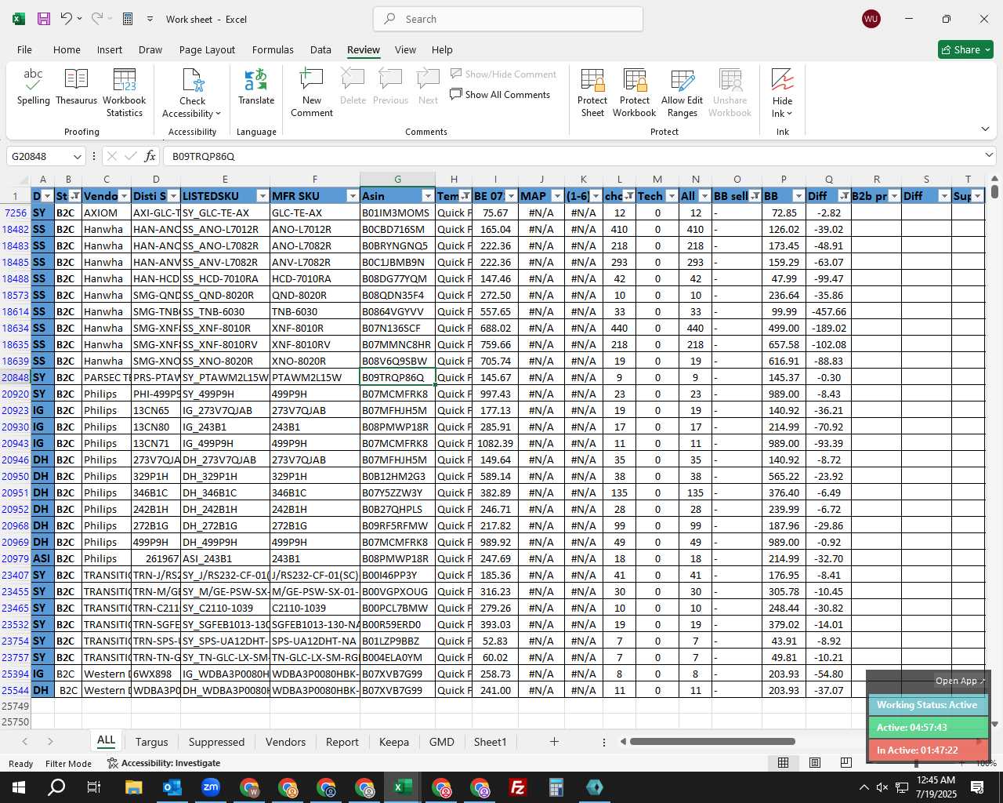The height and width of the screenshot is (803, 1003).
Task: Open Windows Search from the taskbar
Action: pyautogui.click(x=57, y=787)
